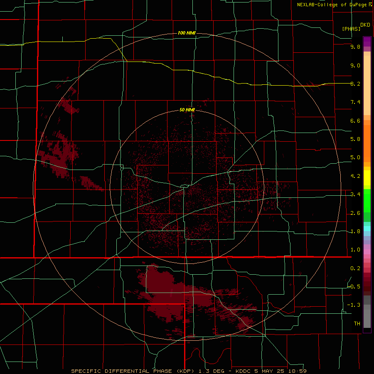
Task: Select the bright green color bar segment
Action: (367, 201)
